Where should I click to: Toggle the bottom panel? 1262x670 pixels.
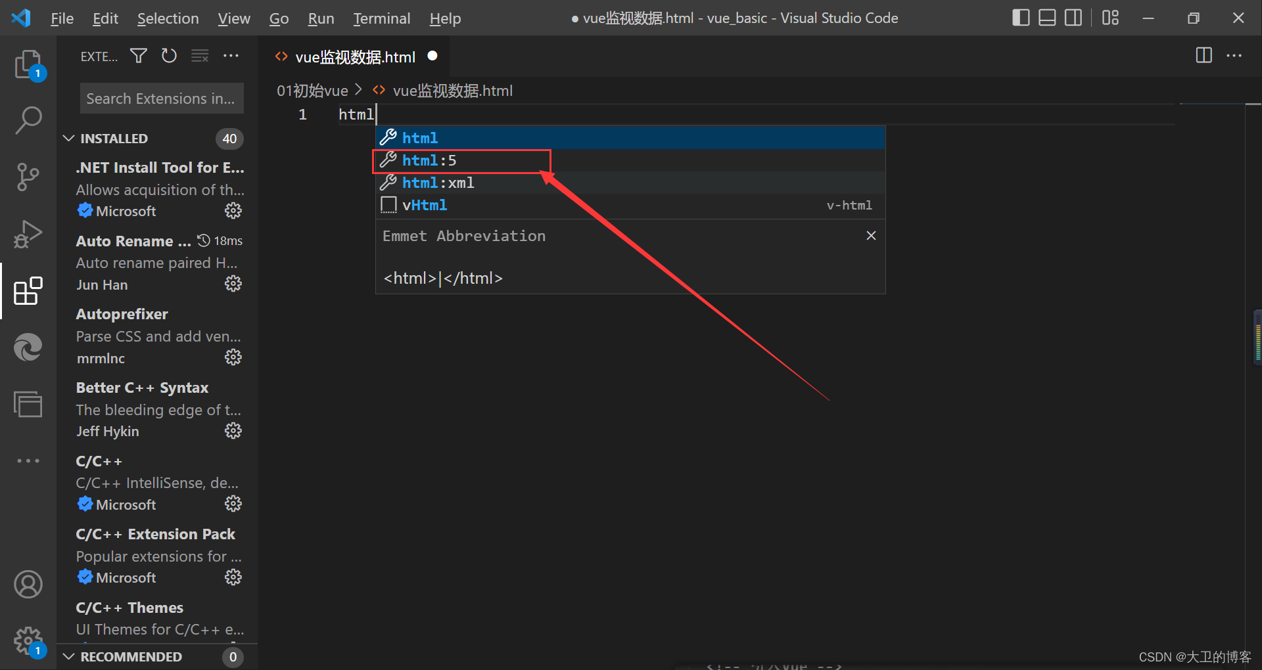pos(1047,18)
